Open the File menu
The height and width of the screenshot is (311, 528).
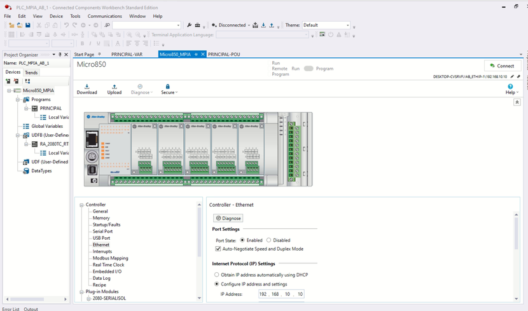tap(8, 16)
